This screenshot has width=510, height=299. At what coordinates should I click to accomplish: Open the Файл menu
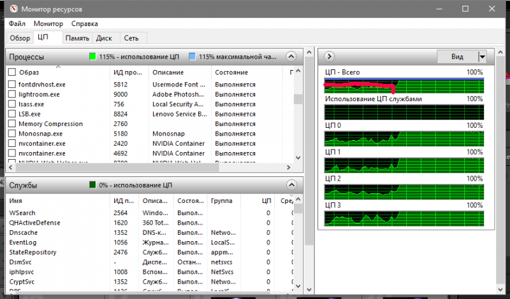[x=17, y=24]
